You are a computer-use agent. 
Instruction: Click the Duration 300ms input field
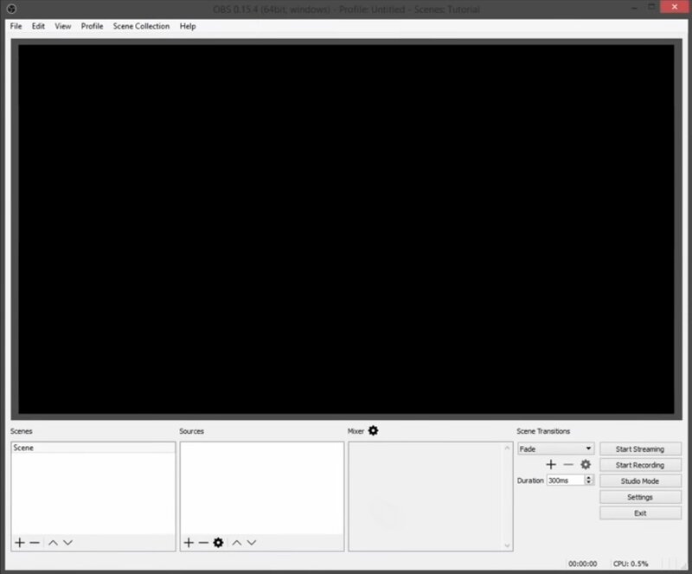[566, 480]
